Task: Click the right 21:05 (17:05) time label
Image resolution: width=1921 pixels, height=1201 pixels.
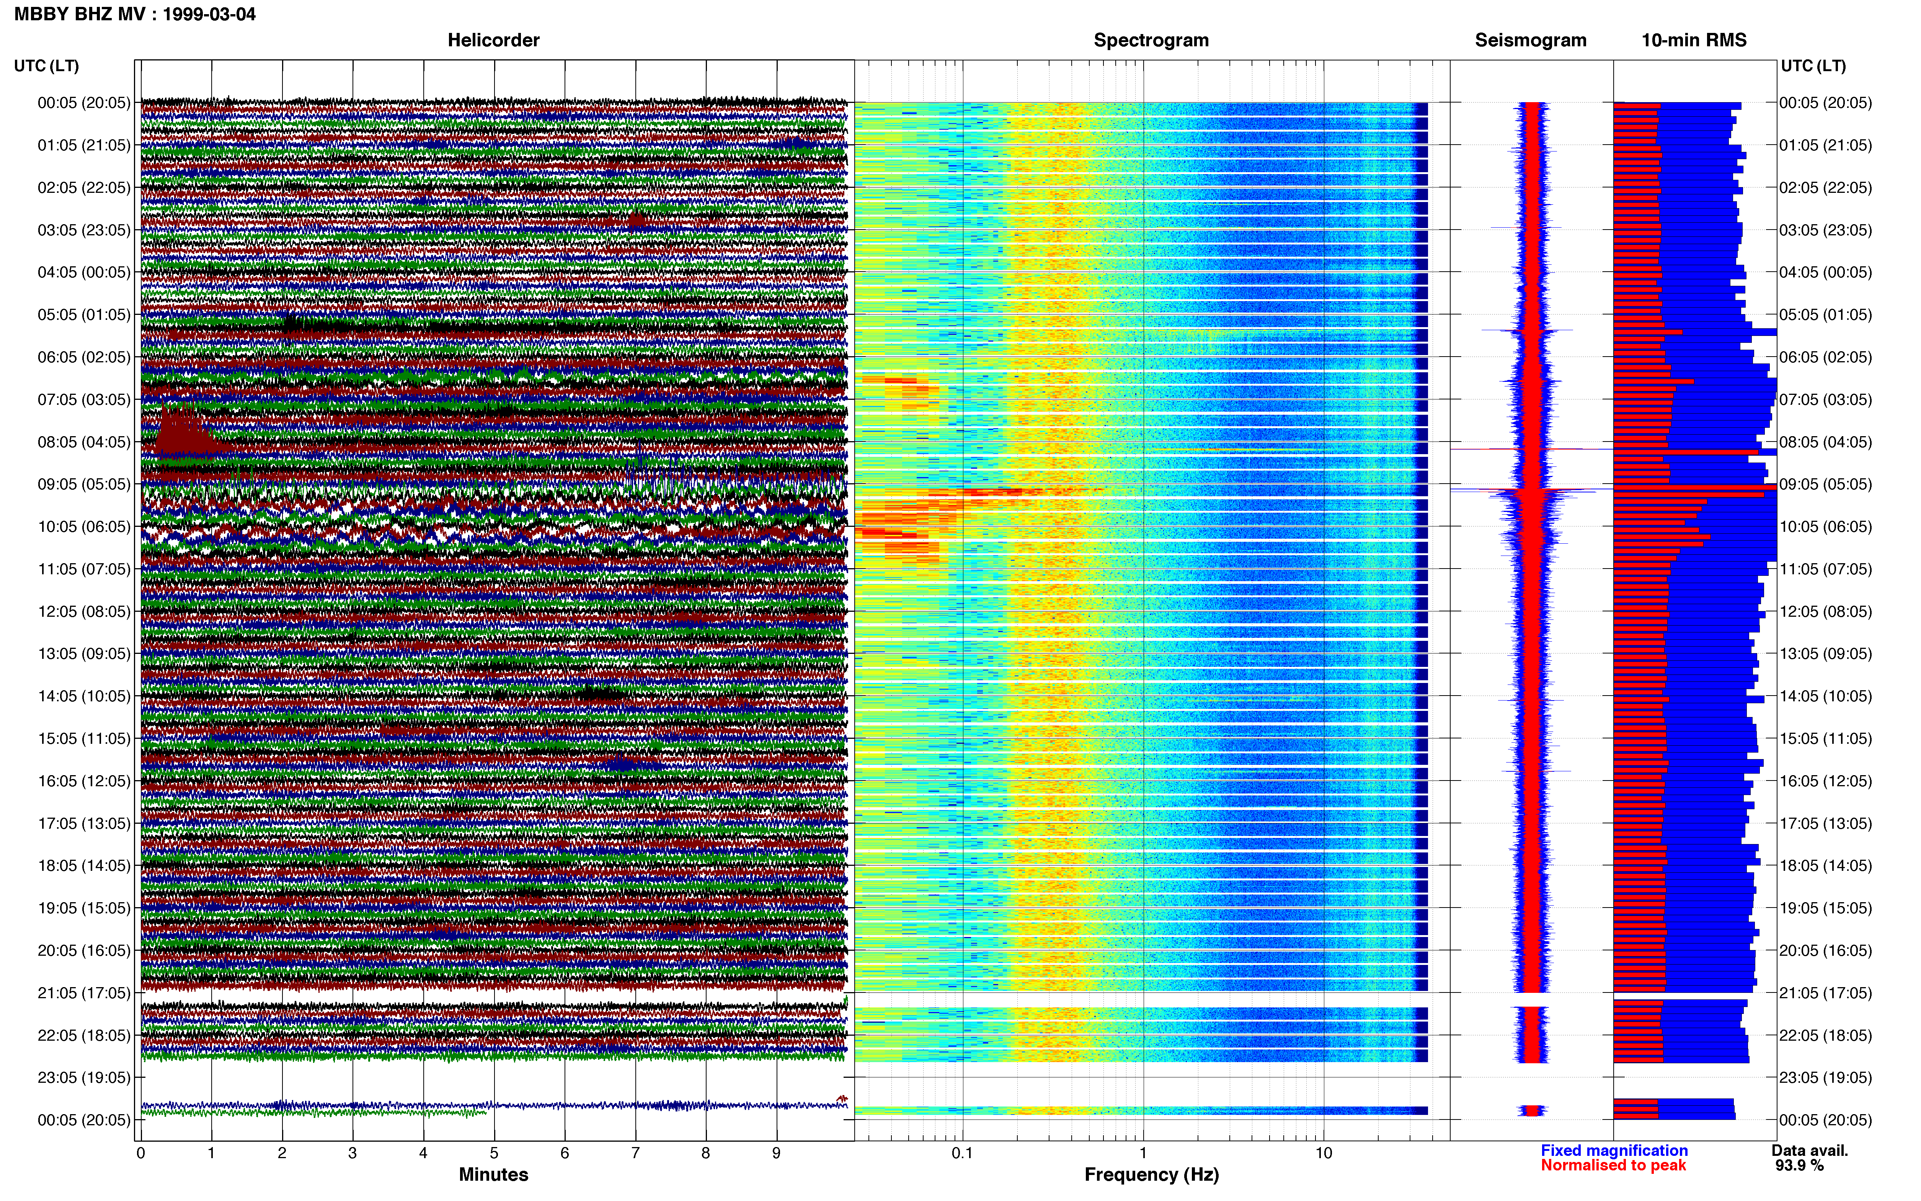Action: (x=1826, y=993)
